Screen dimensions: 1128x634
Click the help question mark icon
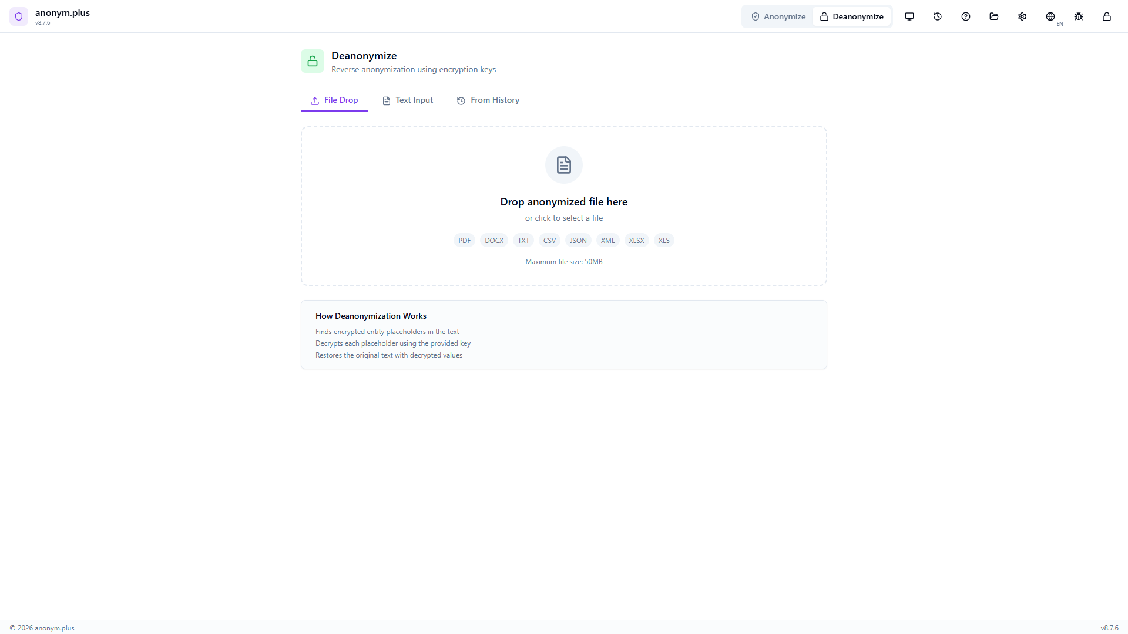[x=965, y=16]
